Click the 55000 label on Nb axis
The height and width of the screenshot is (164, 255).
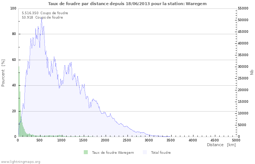coord(243,8)
